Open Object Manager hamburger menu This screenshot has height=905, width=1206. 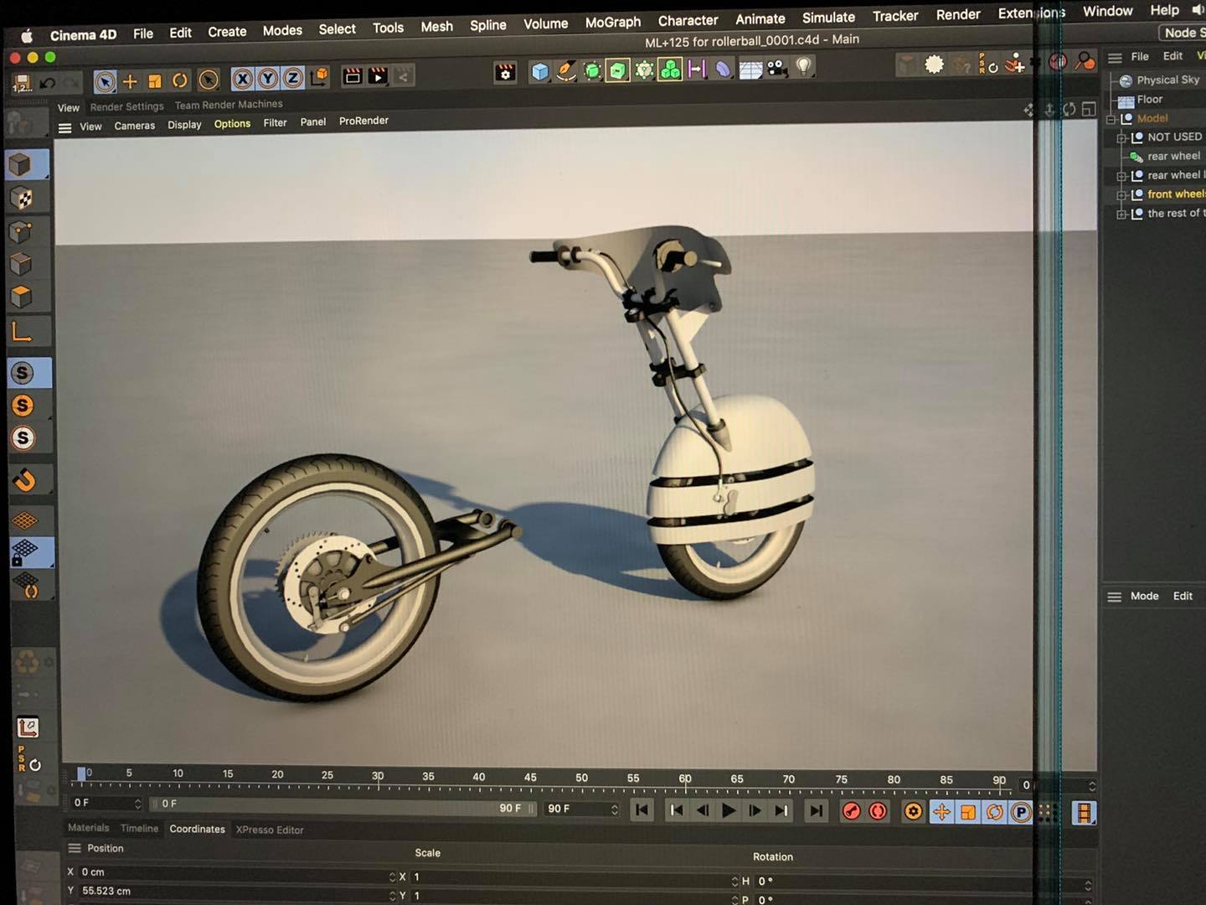(1115, 58)
